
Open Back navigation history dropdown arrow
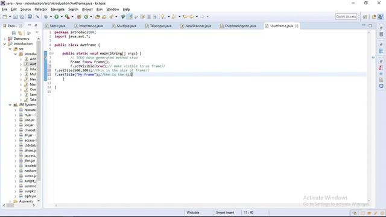pyautogui.click(x=197, y=17)
